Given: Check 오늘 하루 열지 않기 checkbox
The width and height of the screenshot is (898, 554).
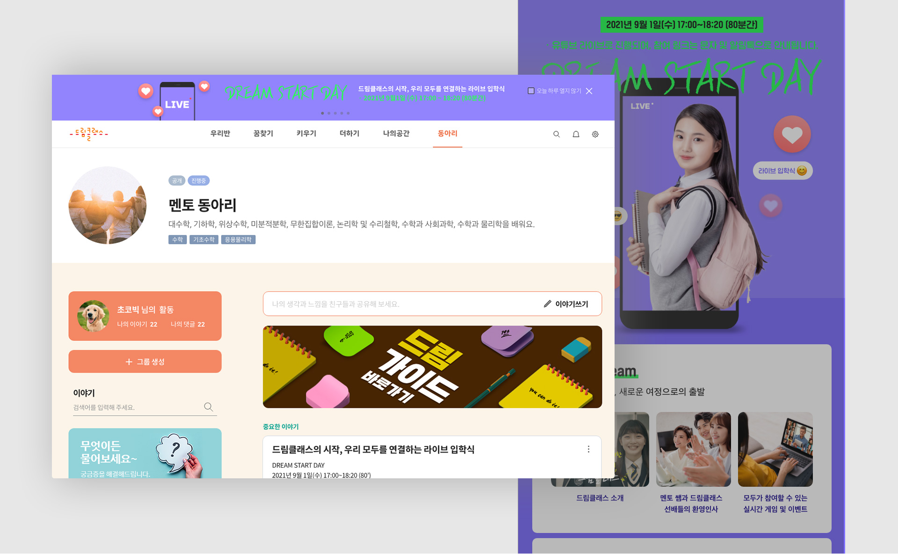Looking at the screenshot, I should tap(531, 91).
